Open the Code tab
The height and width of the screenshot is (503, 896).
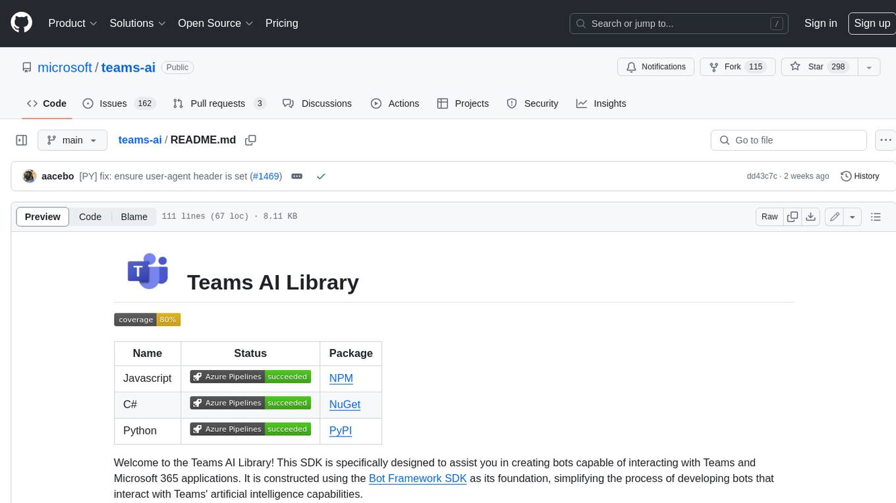(47, 103)
